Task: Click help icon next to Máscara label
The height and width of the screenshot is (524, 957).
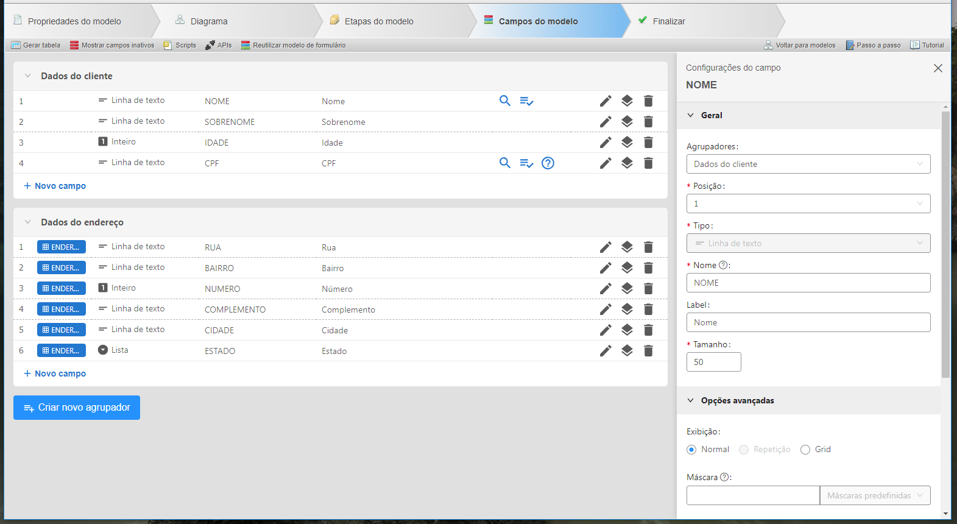Action: tap(724, 477)
